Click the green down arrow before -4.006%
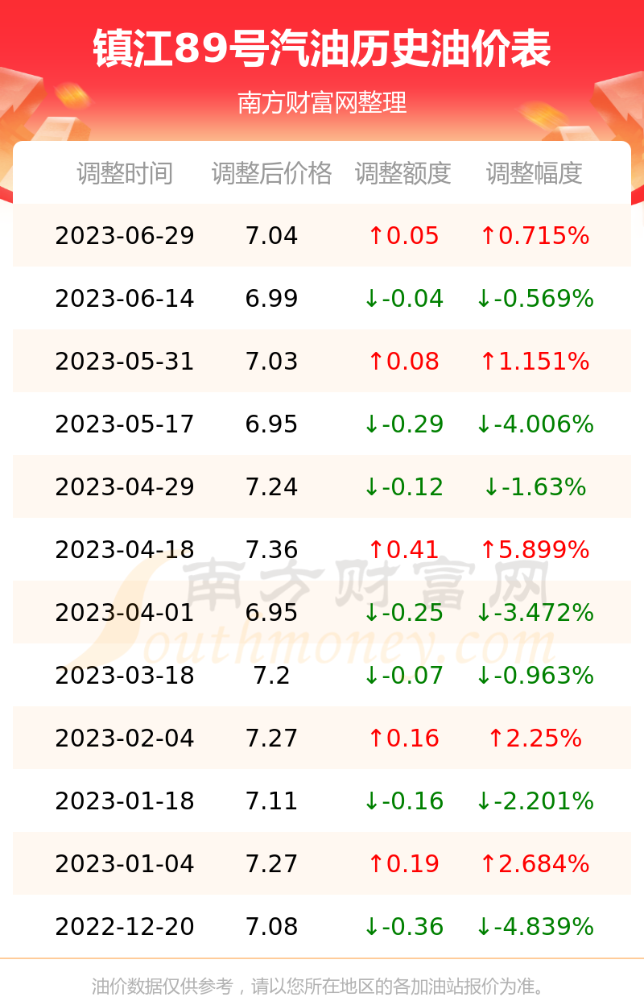The width and height of the screenshot is (644, 997). click(x=483, y=424)
